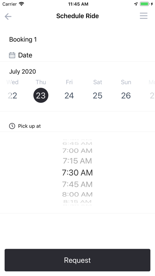Choose 7:15 AM in time picker
Image resolution: width=155 pixels, height=276 pixels.
coord(77,161)
